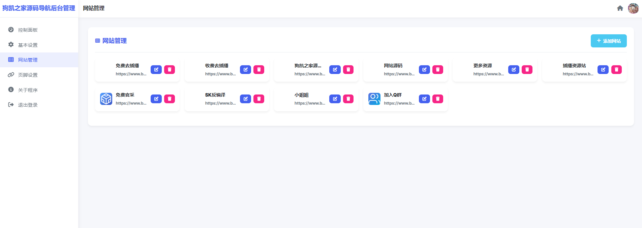Delete the 狗凯之家源 website entry

pos(348,70)
